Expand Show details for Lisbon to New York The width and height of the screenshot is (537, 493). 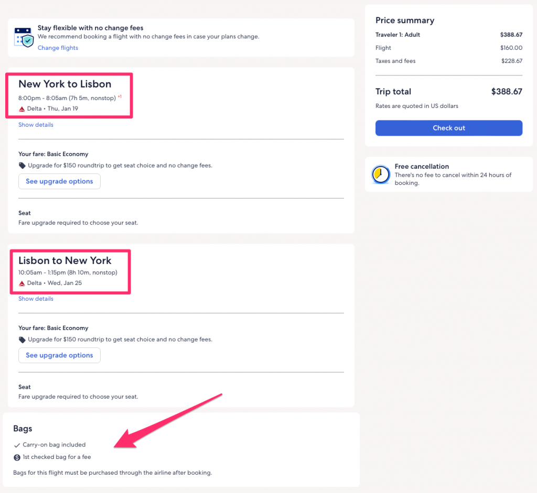pos(36,299)
